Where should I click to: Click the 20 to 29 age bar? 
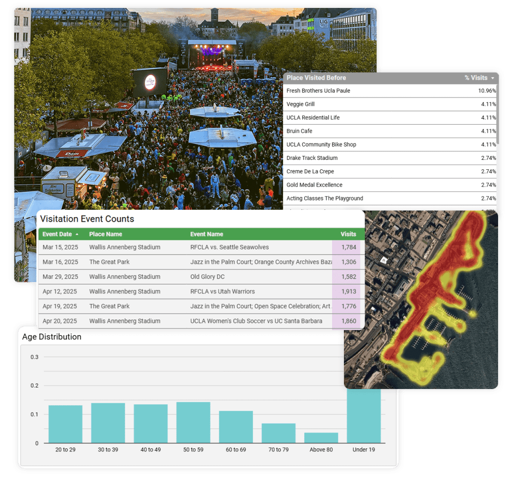tap(65, 424)
